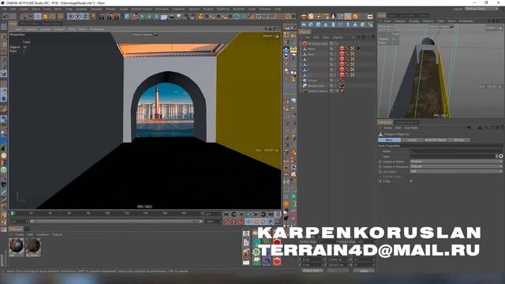Toggle Z axis lock
Viewport: 505px width, 284px height.
(85, 17)
